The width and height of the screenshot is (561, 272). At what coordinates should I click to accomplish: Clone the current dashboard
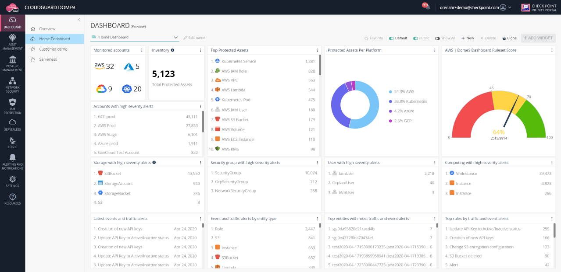coord(509,38)
